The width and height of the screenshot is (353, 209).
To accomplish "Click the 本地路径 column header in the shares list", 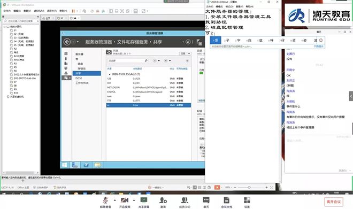I will click(x=137, y=68).
